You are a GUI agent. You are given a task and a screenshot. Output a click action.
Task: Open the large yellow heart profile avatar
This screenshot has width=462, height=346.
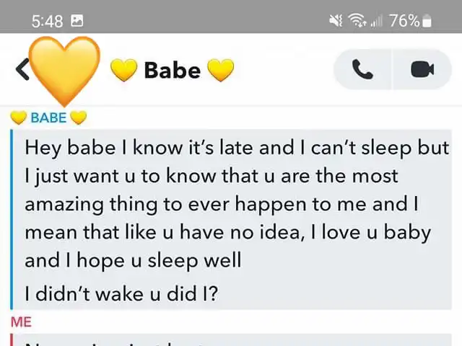pyautogui.click(x=64, y=71)
